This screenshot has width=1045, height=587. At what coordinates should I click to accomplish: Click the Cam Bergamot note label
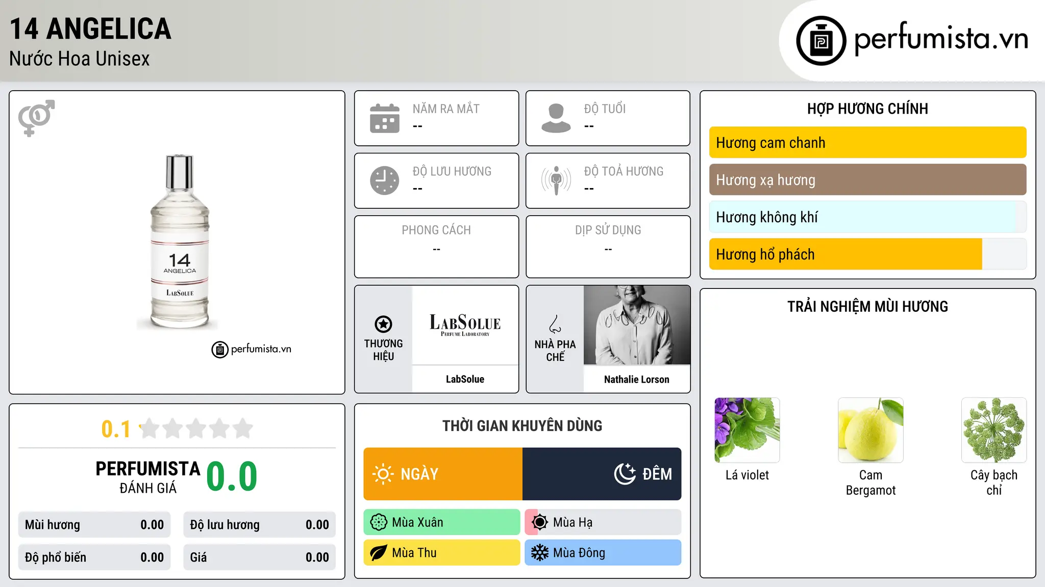click(870, 483)
